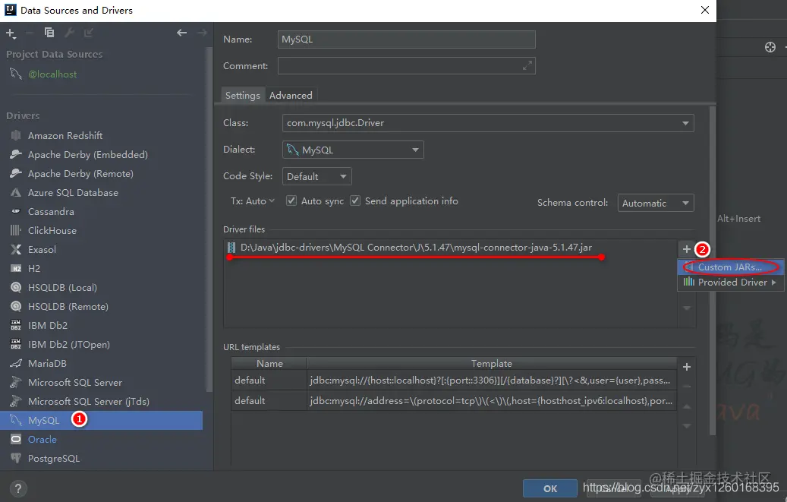The image size is (787, 502).
Task: Add a URL template with plus icon
Action: pos(687,367)
